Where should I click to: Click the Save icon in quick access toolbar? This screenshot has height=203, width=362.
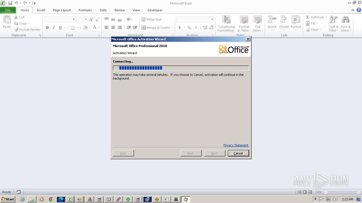pyautogui.click(x=10, y=3)
